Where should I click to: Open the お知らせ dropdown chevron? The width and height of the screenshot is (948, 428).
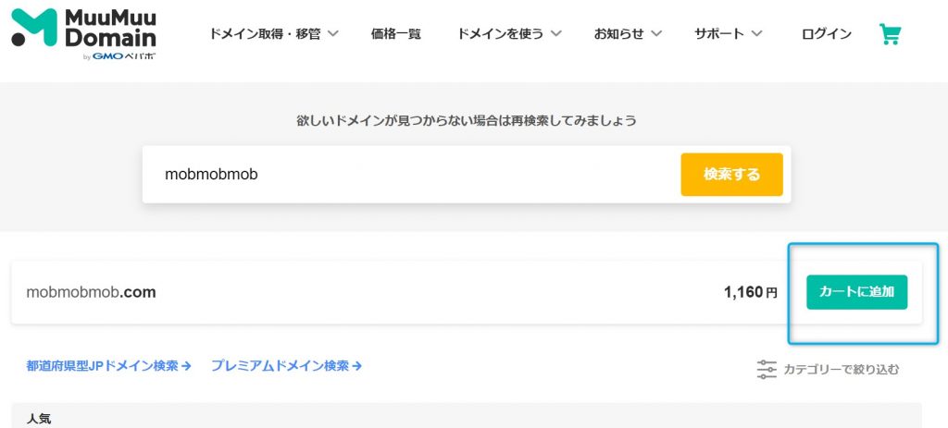pos(656,34)
